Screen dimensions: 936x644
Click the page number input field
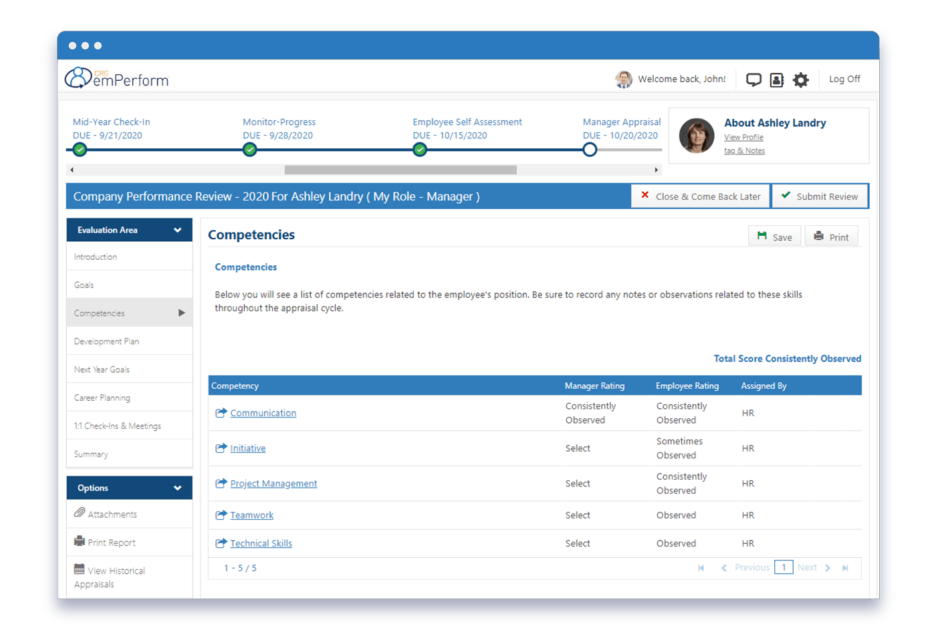[x=784, y=567]
